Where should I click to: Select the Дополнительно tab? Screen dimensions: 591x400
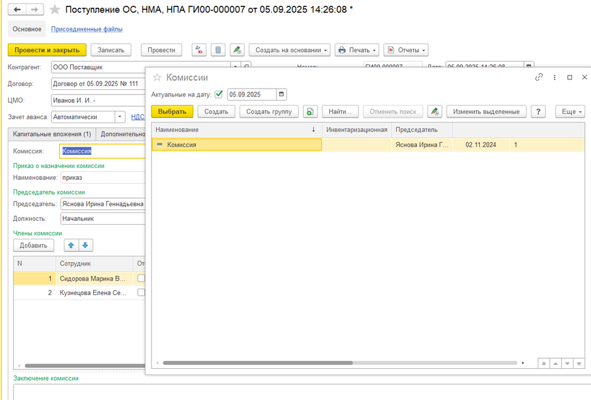tap(122, 134)
